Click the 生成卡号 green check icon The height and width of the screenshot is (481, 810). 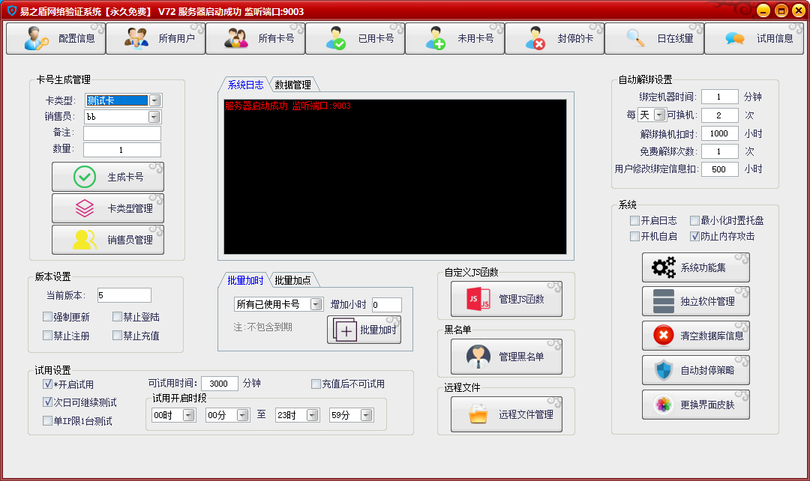click(85, 178)
